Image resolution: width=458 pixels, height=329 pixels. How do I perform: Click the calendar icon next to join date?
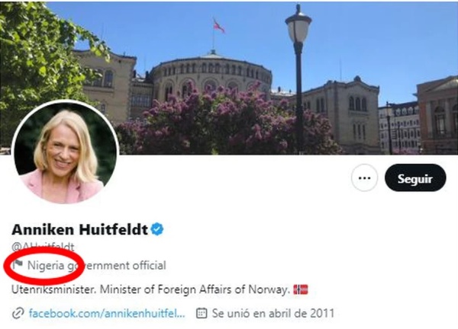202,313
